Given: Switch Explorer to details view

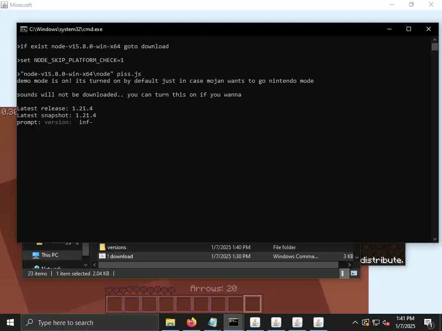Looking at the screenshot, I should (343, 273).
